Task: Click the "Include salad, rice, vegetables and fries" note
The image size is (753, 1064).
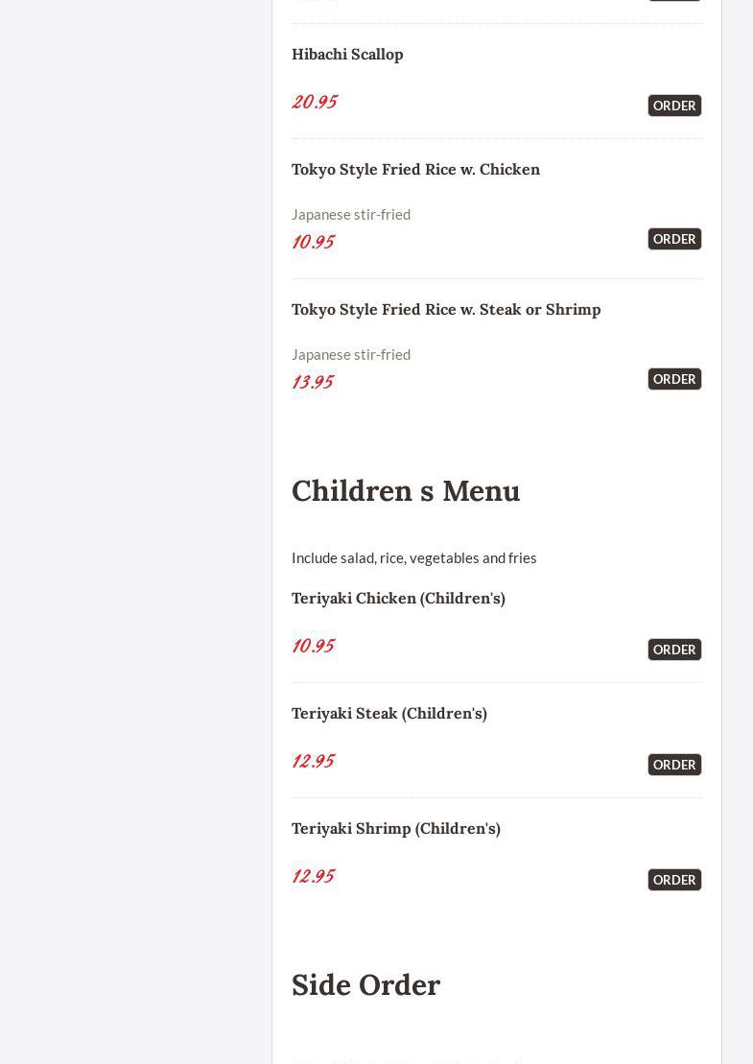Action: [413, 558]
